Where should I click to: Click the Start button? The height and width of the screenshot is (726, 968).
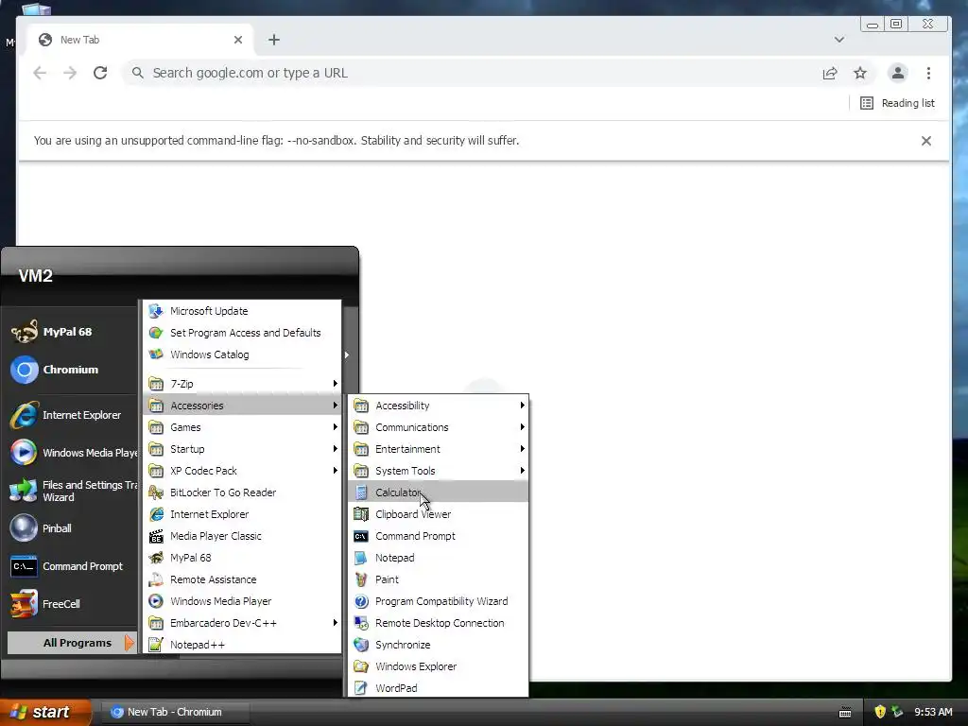[45, 712]
